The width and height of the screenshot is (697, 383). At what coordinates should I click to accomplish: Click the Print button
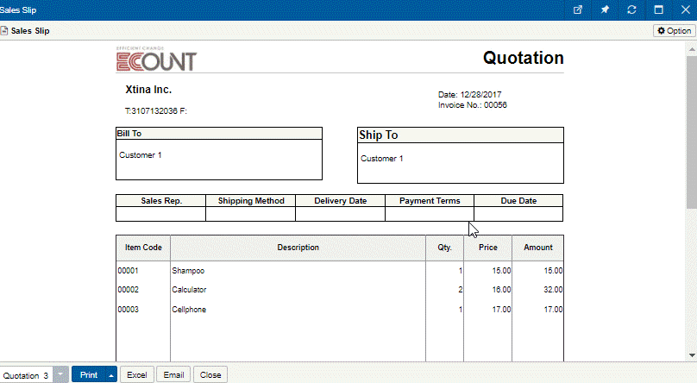(x=89, y=375)
